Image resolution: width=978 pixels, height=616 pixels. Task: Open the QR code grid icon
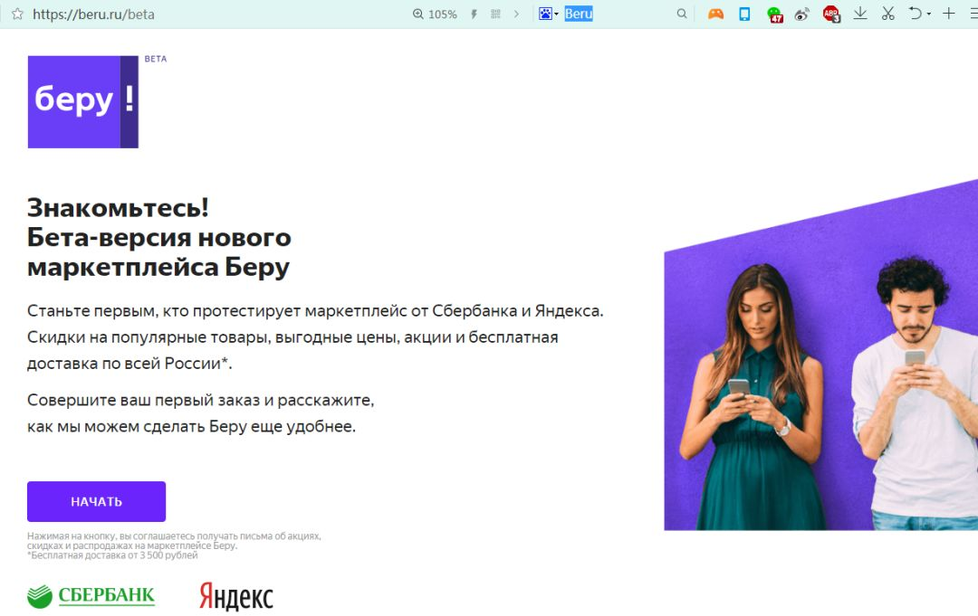pos(496,14)
